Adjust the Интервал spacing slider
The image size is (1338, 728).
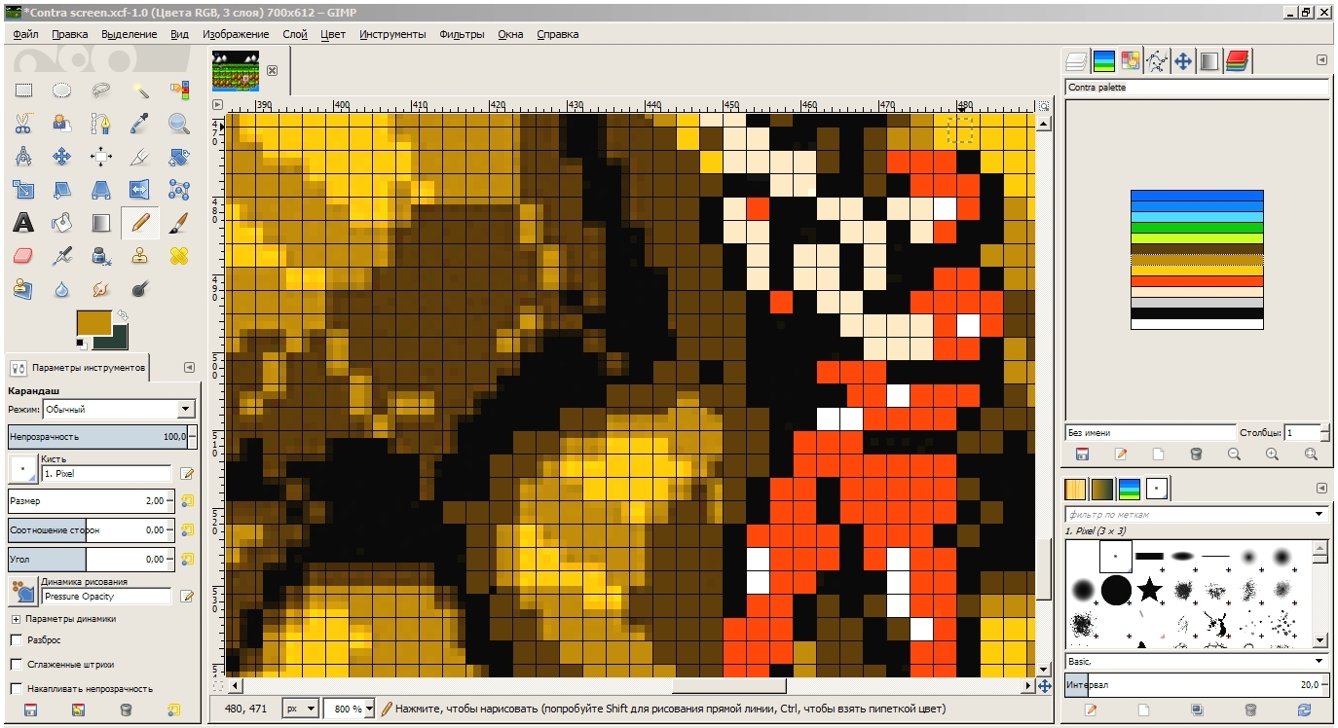1193,685
